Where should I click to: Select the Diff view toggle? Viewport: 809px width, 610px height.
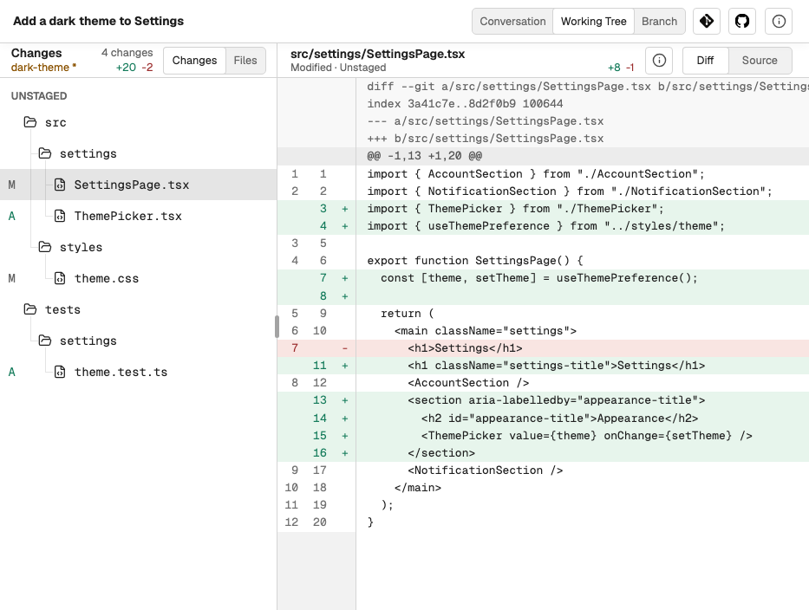705,61
